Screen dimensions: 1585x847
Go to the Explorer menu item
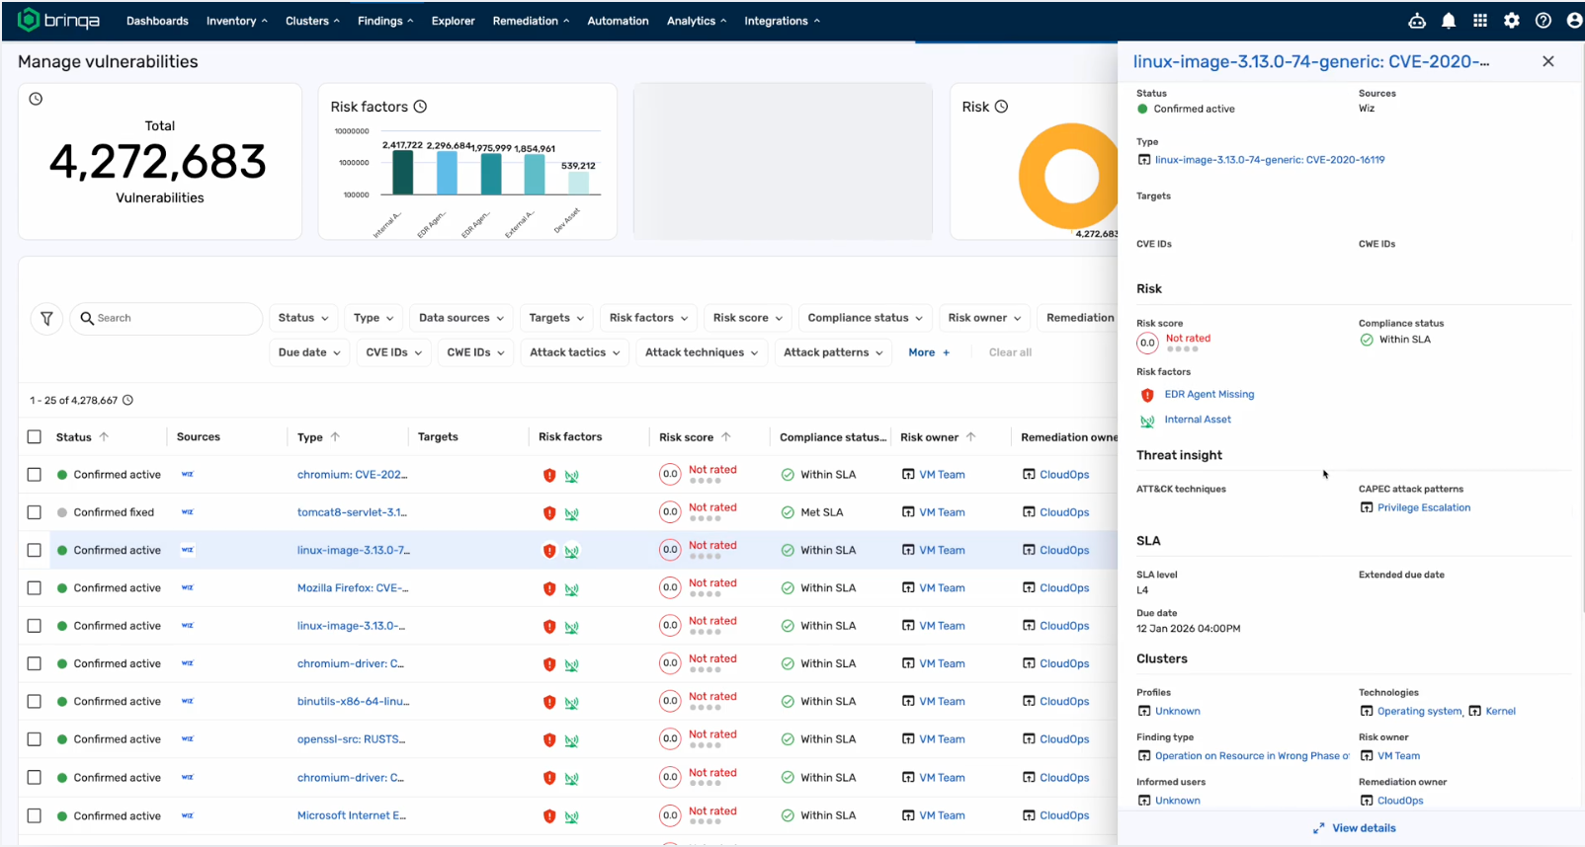[x=453, y=21]
